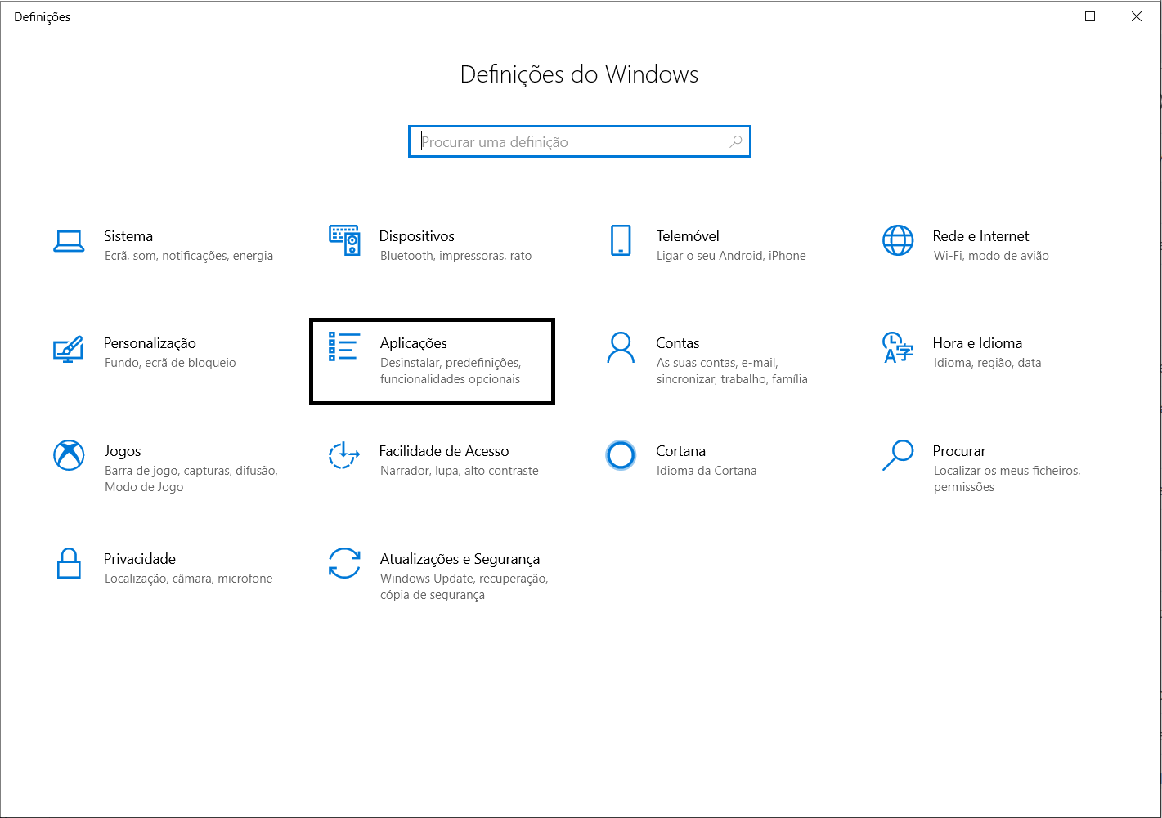Open the Rede e Internet globe icon
The height and width of the screenshot is (818, 1162).
tap(898, 240)
